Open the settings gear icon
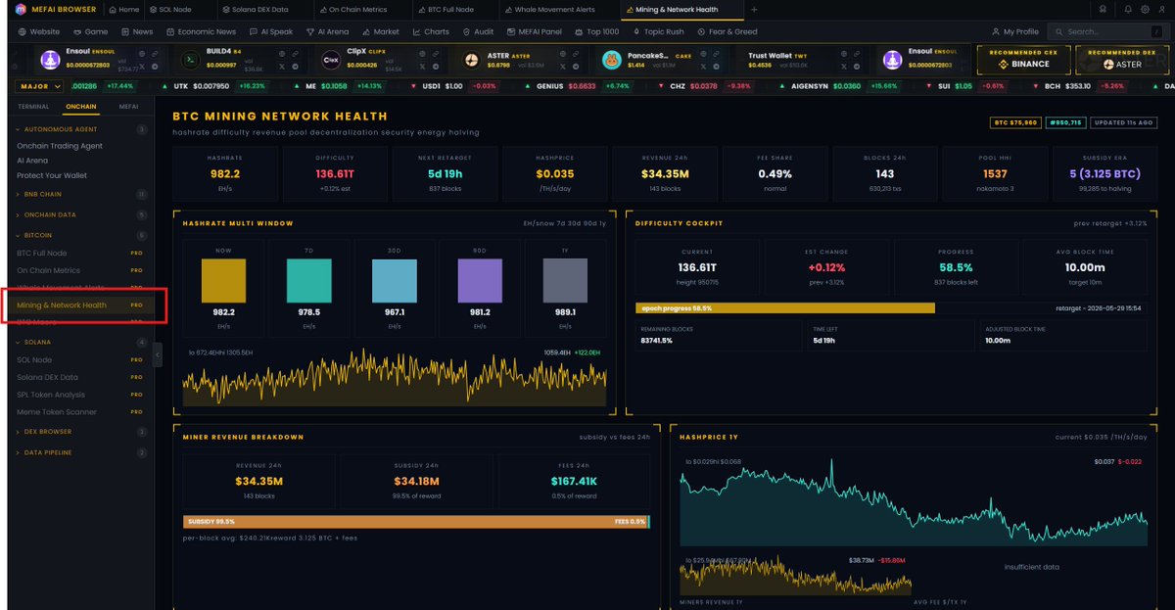The width and height of the screenshot is (1175, 610). 1146,10
